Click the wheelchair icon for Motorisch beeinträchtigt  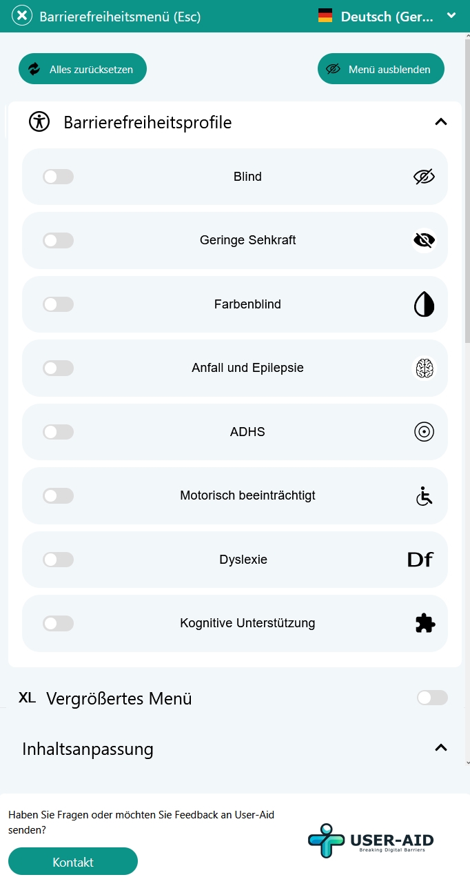point(425,495)
